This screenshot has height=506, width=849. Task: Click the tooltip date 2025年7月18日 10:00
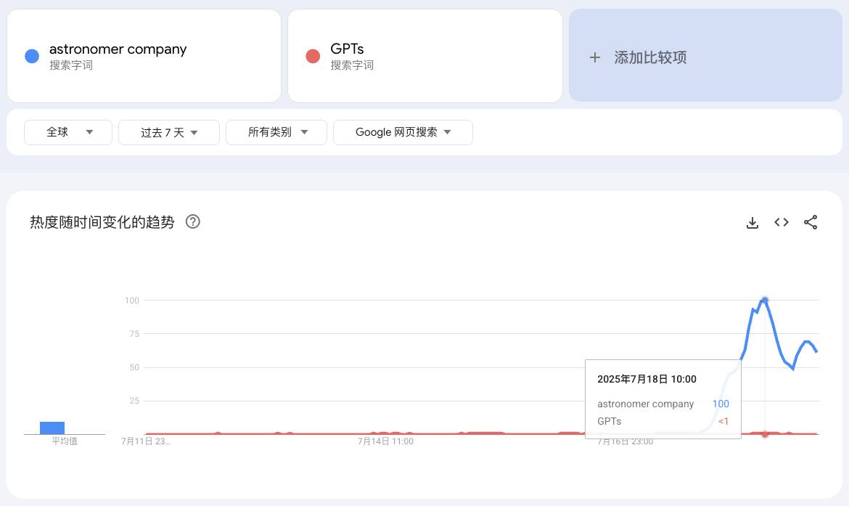(647, 379)
